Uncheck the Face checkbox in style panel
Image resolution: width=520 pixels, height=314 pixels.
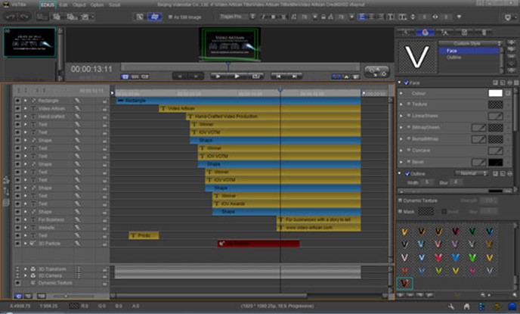tap(407, 82)
